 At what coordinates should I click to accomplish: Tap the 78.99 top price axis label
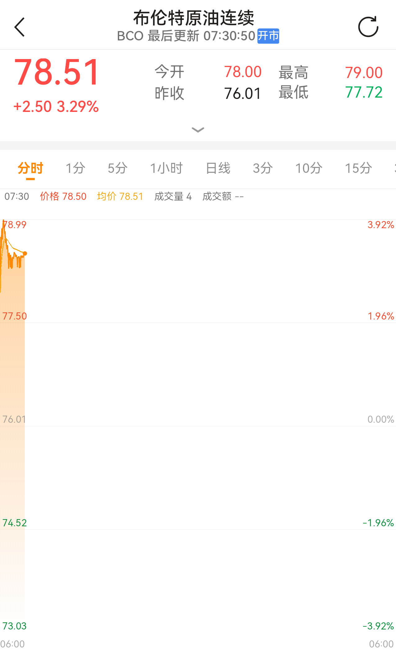click(15, 224)
